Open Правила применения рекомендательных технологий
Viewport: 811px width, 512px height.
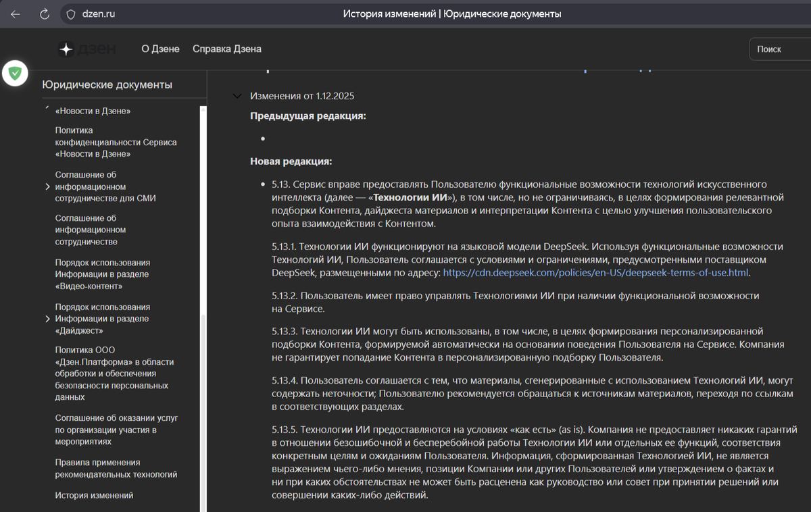click(116, 468)
